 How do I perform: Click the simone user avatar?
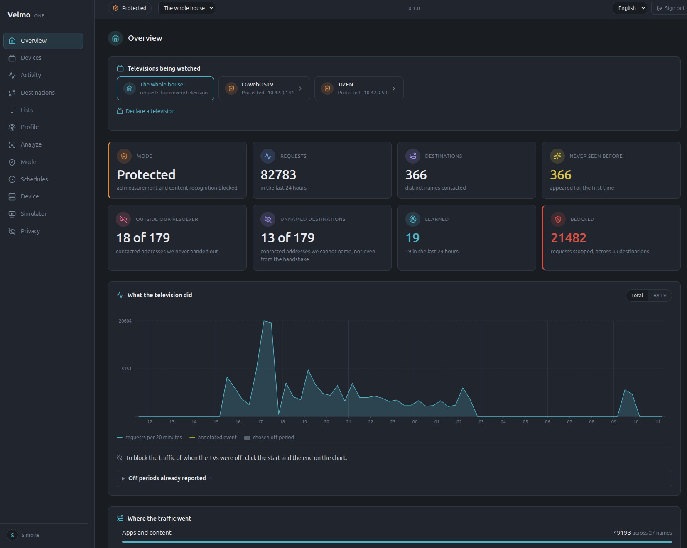pos(12,535)
